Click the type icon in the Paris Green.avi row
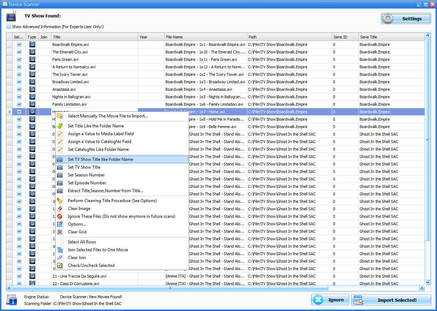This screenshot has height=311, width=437. pos(32,59)
